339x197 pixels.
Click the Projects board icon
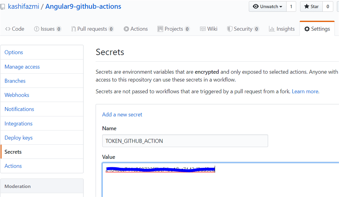(x=160, y=29)
